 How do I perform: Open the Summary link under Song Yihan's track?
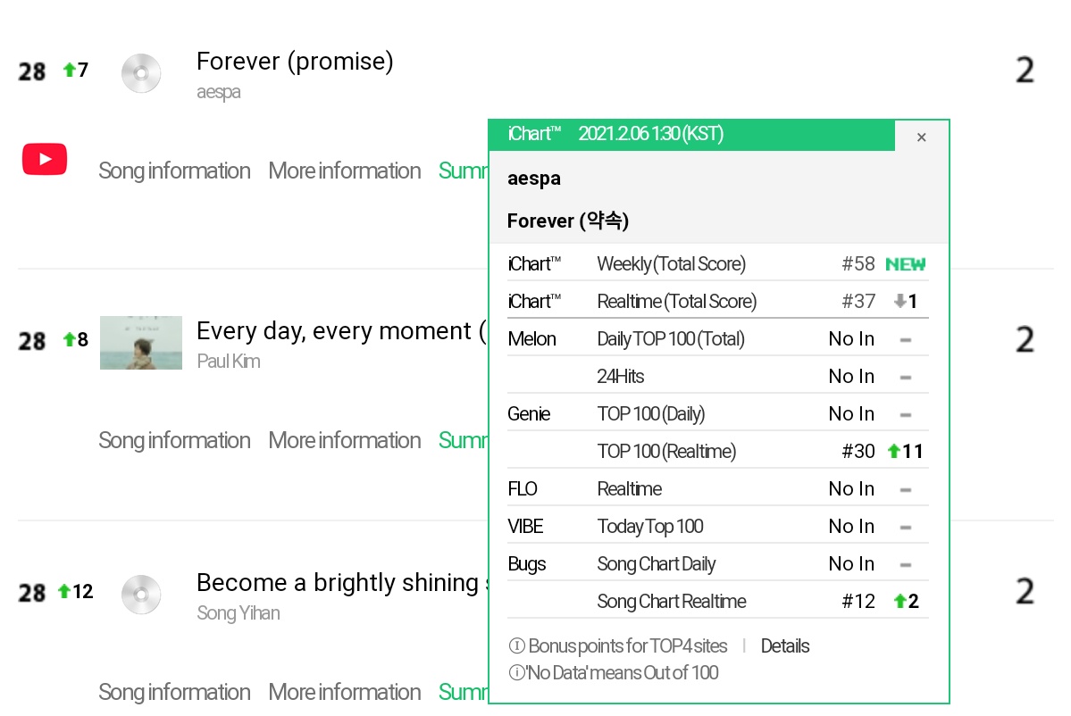click(463, 692)
